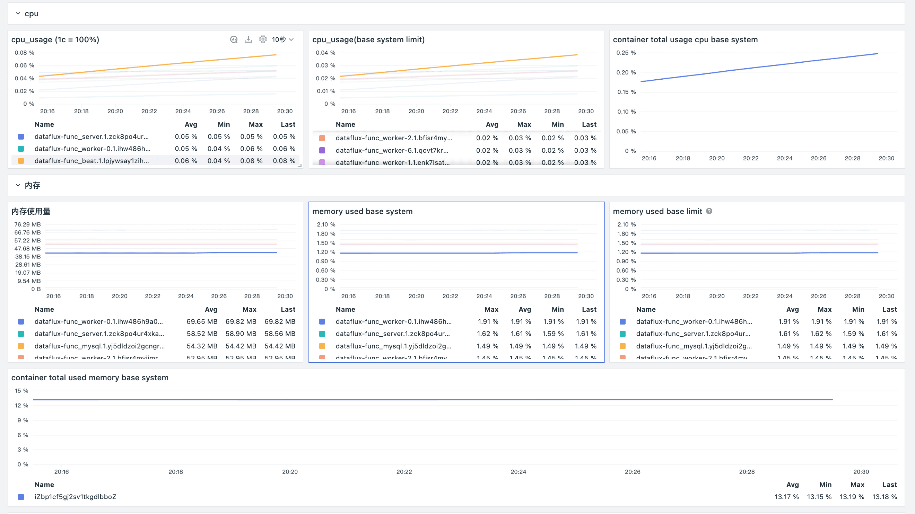This screenshot has height=514, width=915.
Task: Click blue swatch for iZbp1cf5gj2sv1tkgdlbboZ series
Action: [x=21, y=497]
